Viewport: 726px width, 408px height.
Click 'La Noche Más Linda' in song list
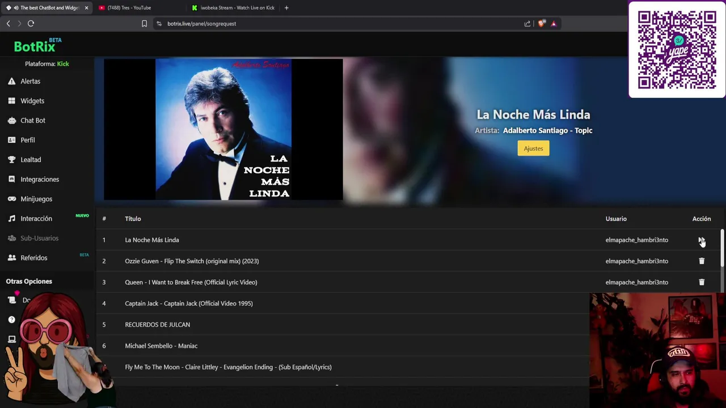(152, 240)
